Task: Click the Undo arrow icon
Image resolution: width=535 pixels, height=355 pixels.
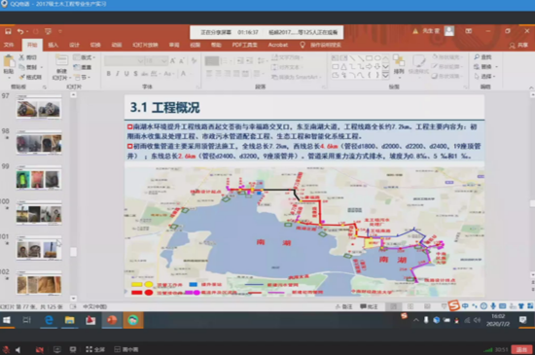Action: point(20,31)
